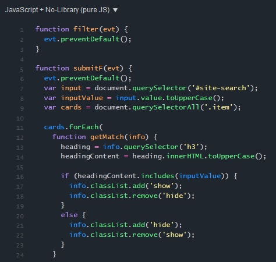
Task: Click 'function submitF(evt) {' on line 5
Action: pyautogui.click(x=84, y=68)
